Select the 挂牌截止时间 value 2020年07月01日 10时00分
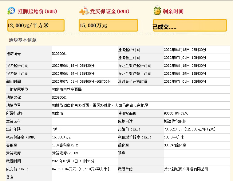Screen dimensions: 233x181 click(x=185, y=58)
